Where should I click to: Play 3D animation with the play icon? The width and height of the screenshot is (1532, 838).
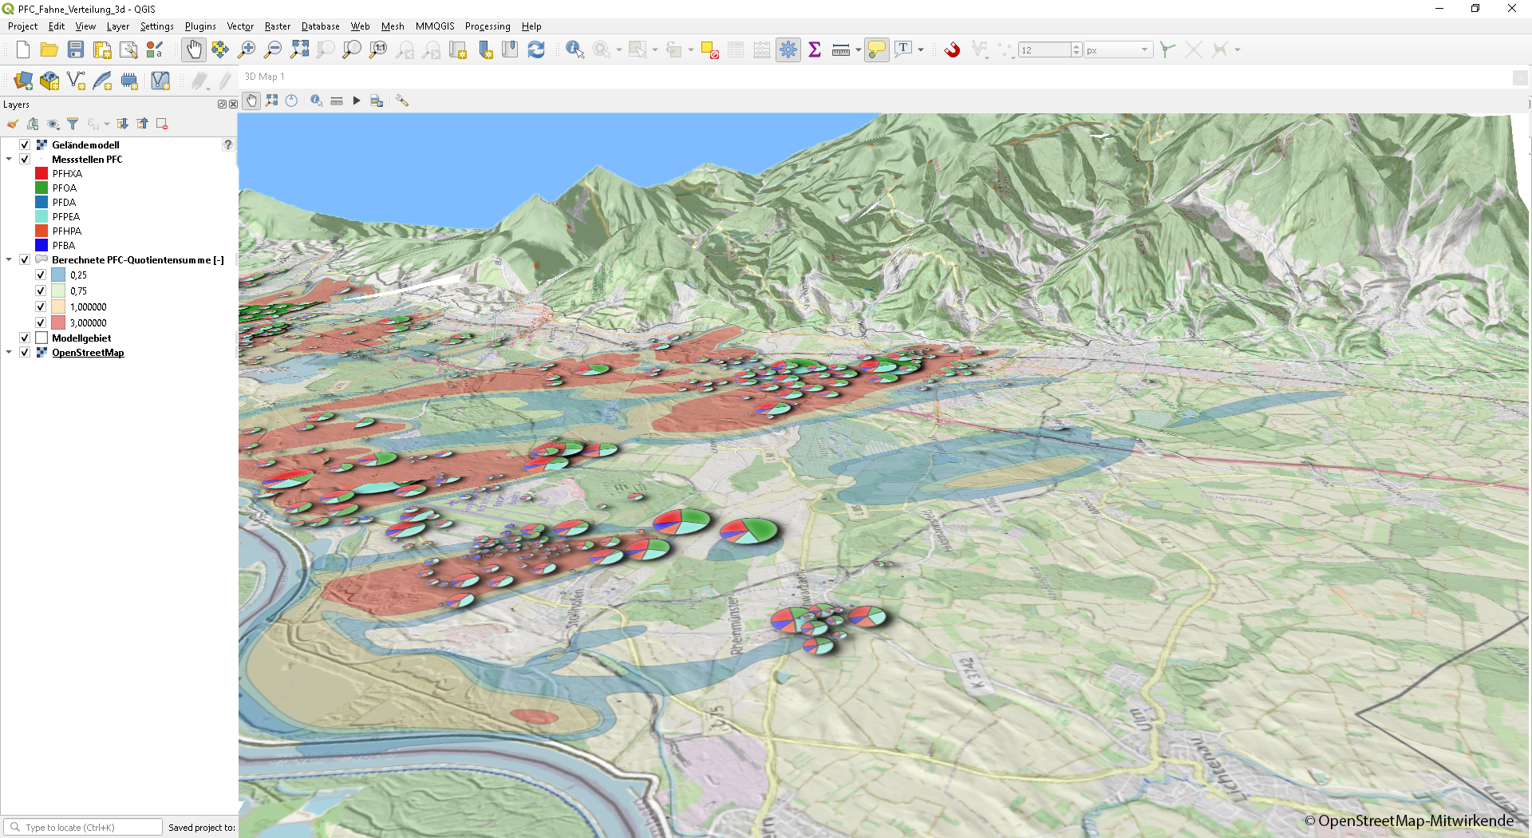(x=357, y=101)
